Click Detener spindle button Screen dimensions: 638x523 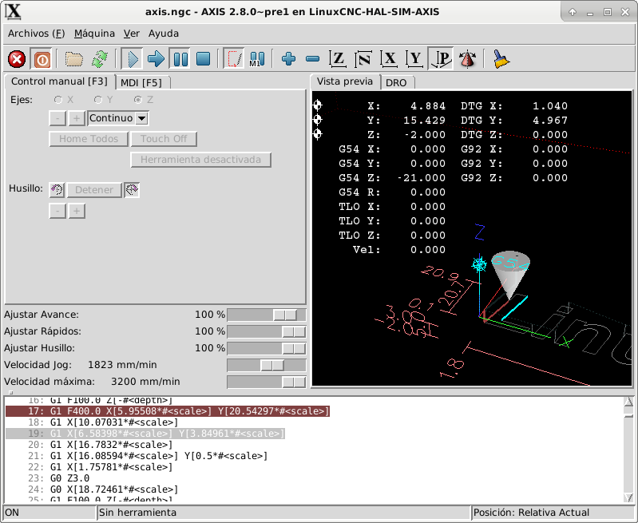94,190
